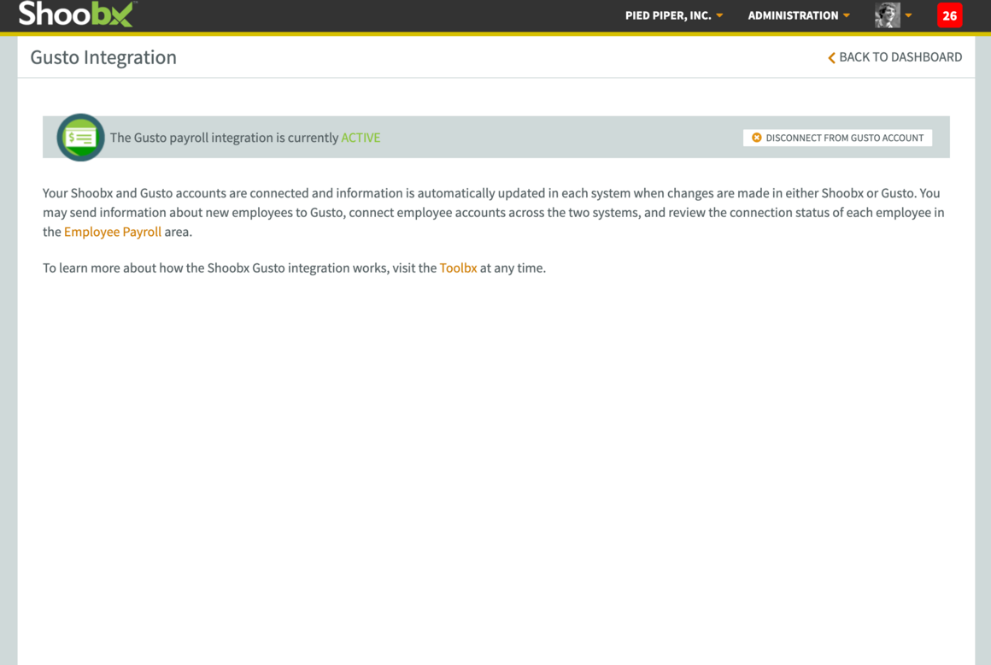Click the Back to Dashboard chevron icon
Screen dimensions: 991x665
[x=832, y=57]
